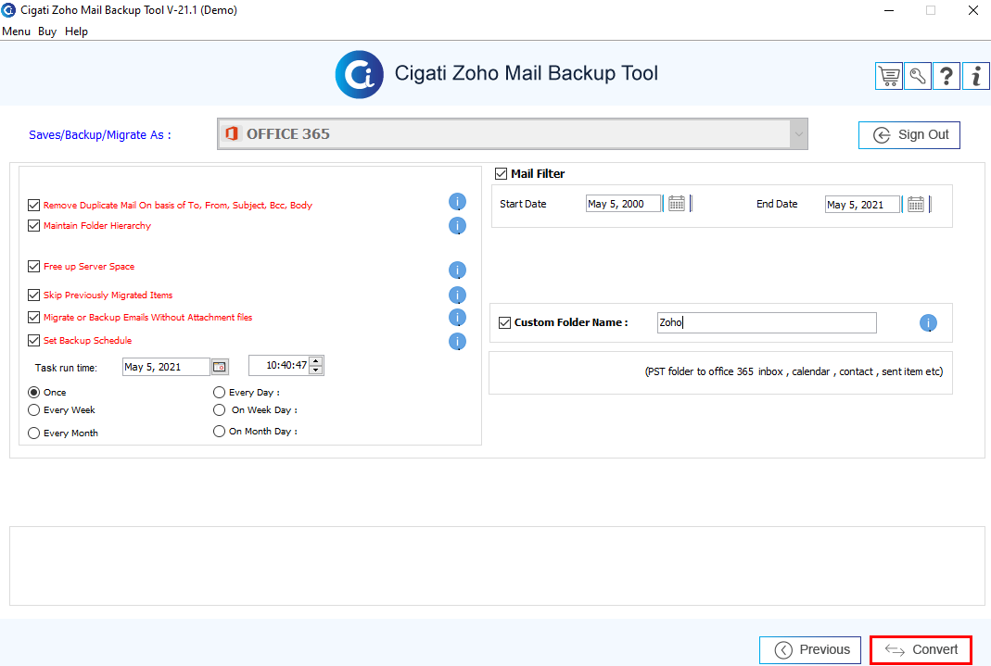Open the shopping cart buy icon
The height and width of the screenshot is (666, 991).
coord(889,76)
